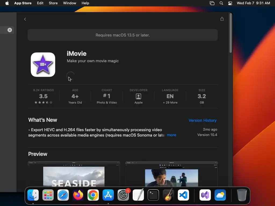275x206 pixels.
Task: Click the #1 Photo & Video chart ranking
Action: click(x=107, y=96)
